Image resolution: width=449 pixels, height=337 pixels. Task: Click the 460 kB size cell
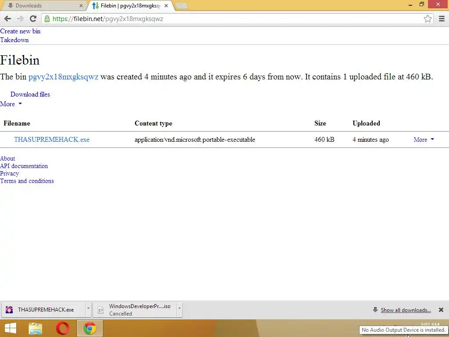pyautogui.click(x=324, y=140)
